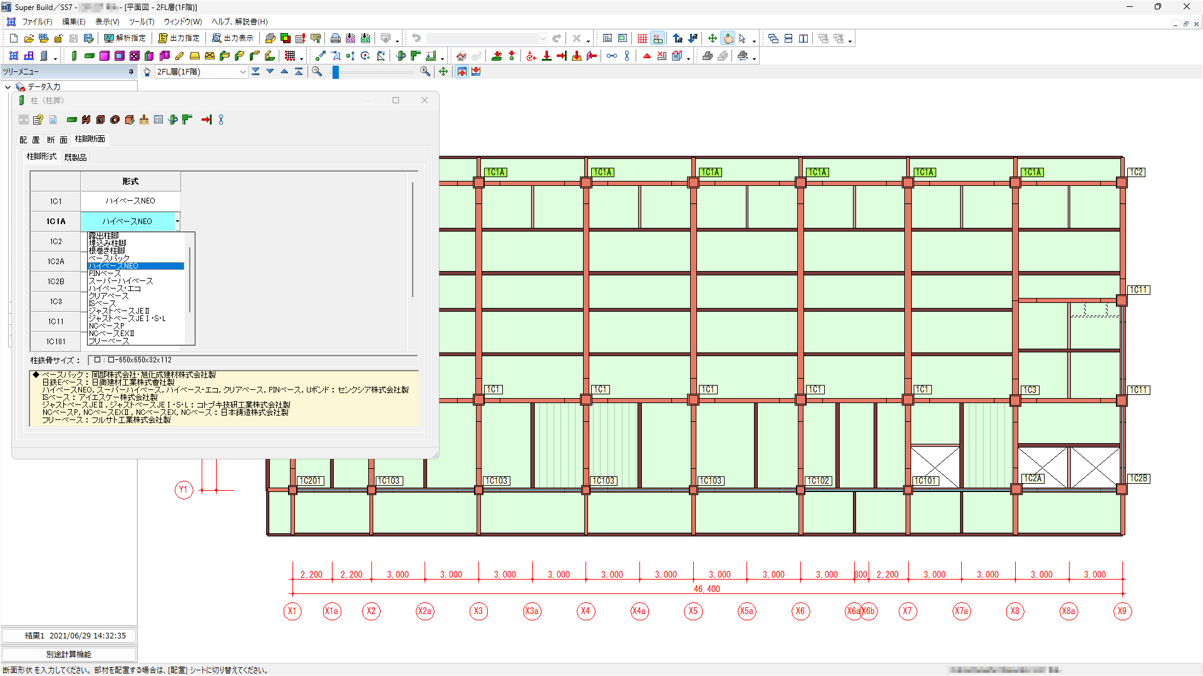1203x676 pixels.
Task: Collapse the データ入力 tree node
Action: 8,87
